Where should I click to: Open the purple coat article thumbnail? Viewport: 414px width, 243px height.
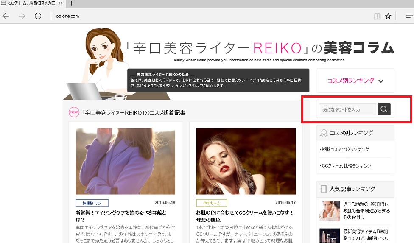[x=126, y=162]
